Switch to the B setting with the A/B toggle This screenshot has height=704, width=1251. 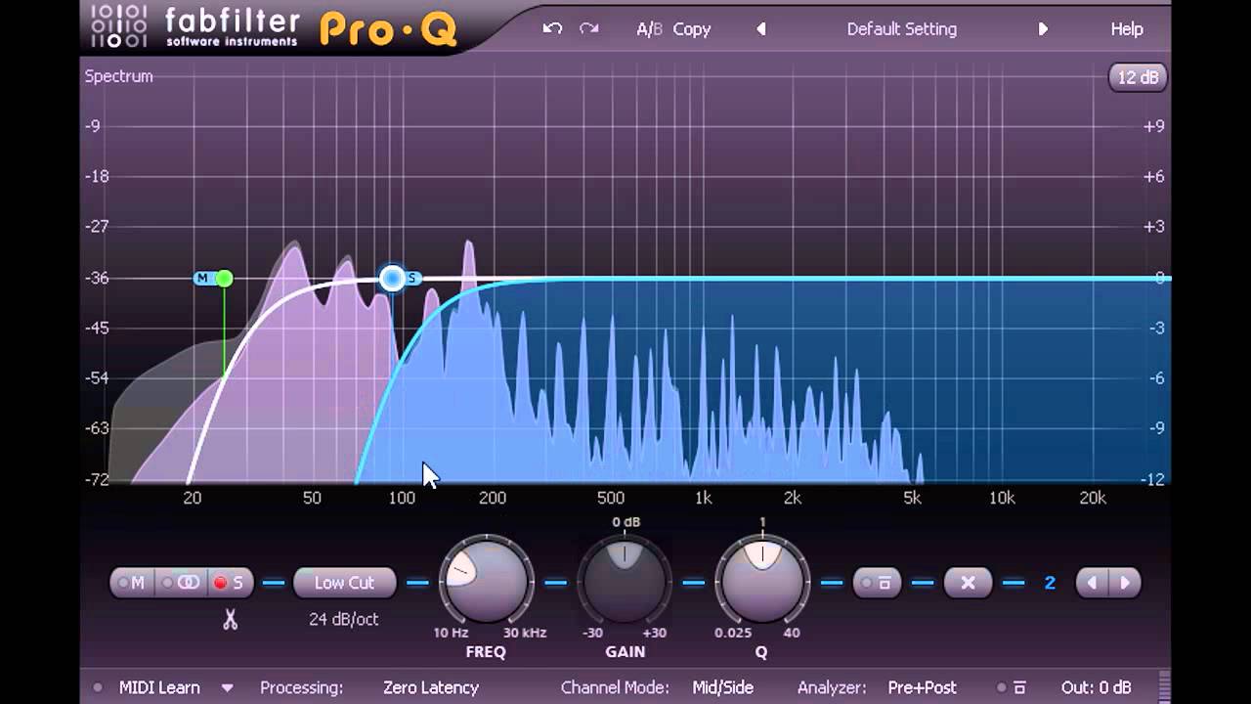pos(648,28)
